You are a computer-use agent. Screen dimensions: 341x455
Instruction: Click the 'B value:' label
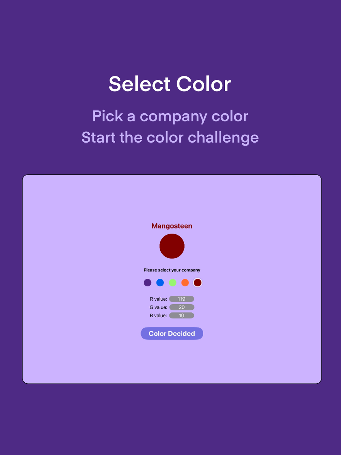tap(158, 315)
